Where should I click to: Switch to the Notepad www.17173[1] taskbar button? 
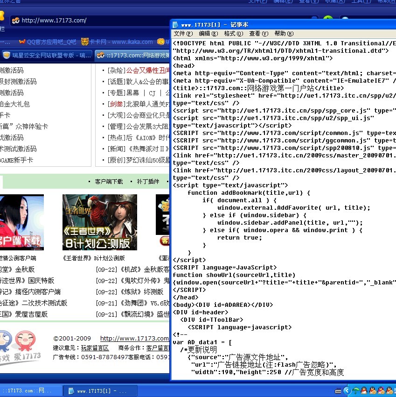click(100, 391)
